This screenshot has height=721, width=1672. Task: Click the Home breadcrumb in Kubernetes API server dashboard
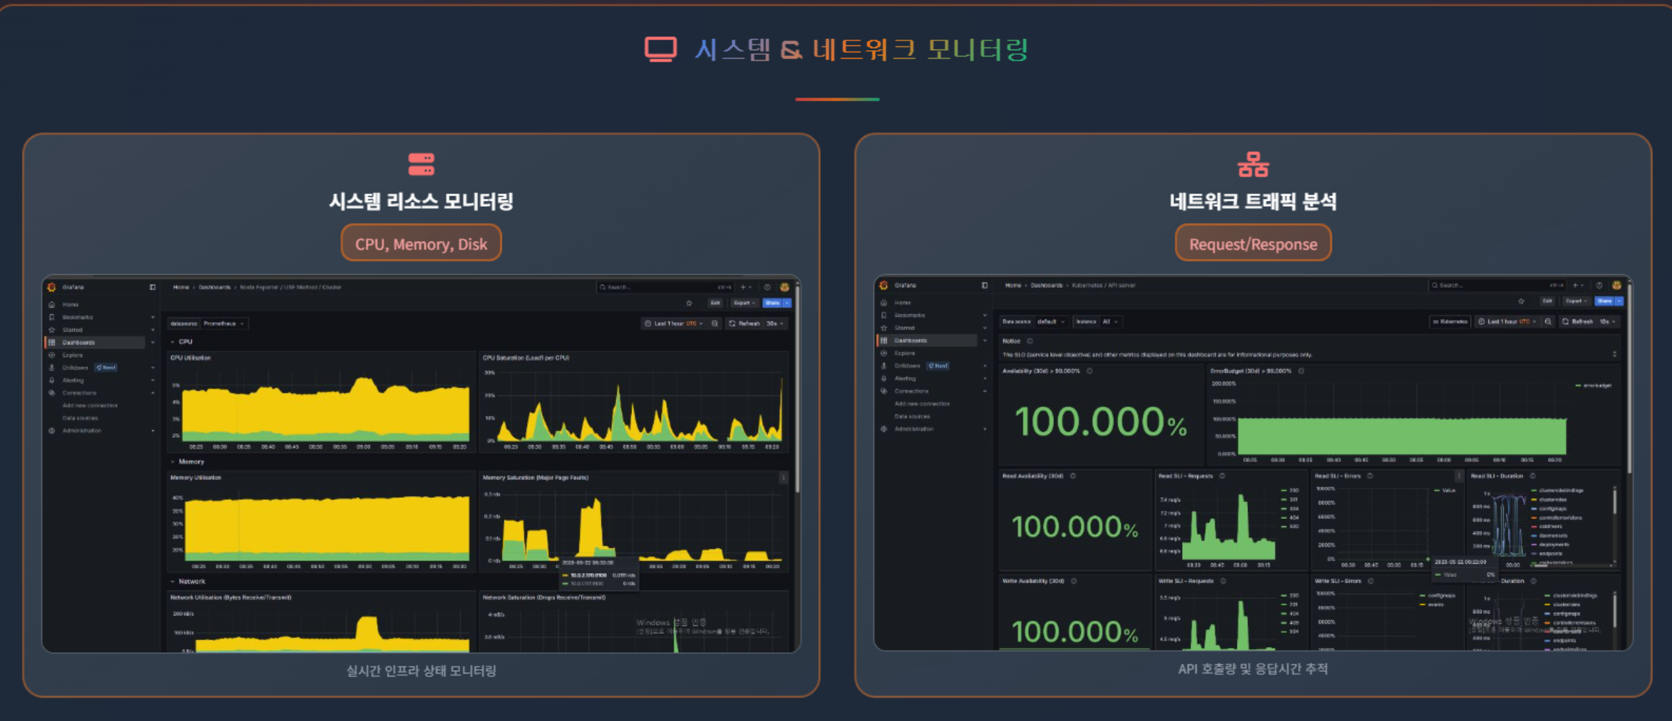[1013, 285]
